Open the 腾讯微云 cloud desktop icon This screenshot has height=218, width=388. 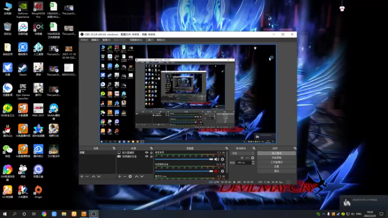[x=38, y=151]
